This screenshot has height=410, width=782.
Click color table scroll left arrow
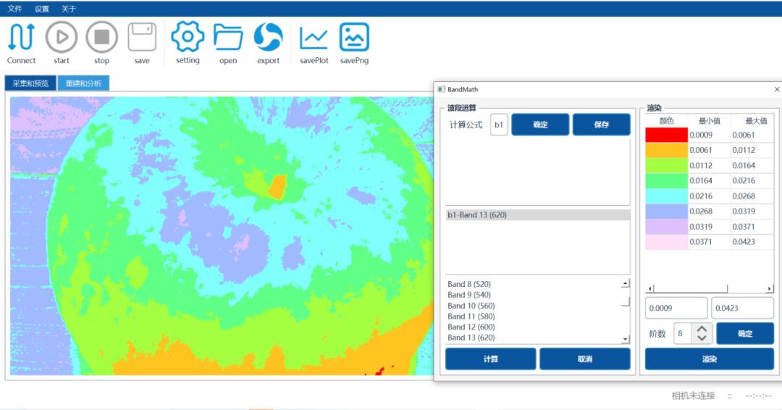click(x=649, y=289)
